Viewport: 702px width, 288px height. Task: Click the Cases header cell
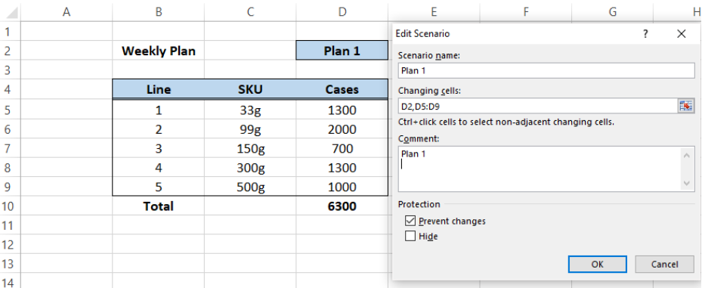click(x=342, y=89)
